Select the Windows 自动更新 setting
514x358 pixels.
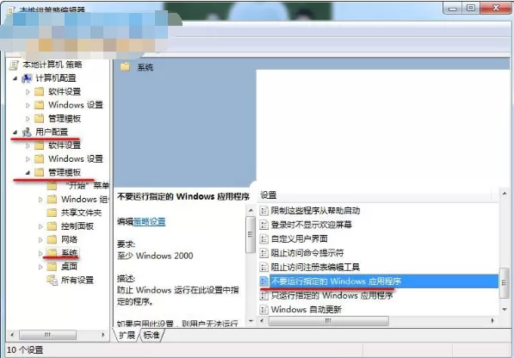tap(307, 310)
